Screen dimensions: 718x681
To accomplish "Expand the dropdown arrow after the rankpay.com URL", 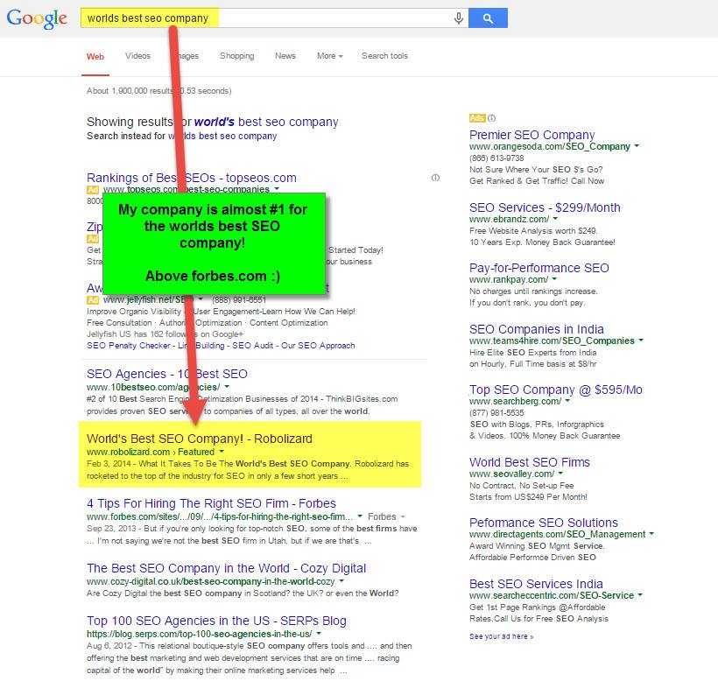I will 554,279.
